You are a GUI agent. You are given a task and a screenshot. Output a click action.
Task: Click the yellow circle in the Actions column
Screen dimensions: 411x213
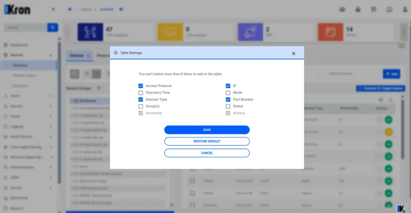(x=388, y=132)
